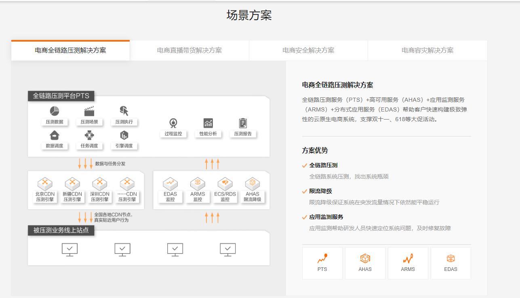Click the 任务调度 icon

point(89,135)
